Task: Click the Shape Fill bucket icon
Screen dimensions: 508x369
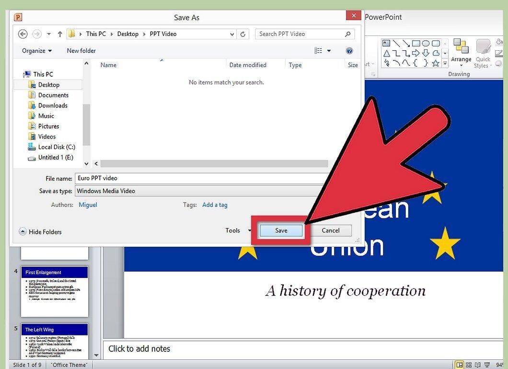Action: (499, 42)
